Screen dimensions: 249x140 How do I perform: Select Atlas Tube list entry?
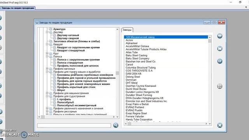pos(132,52)
